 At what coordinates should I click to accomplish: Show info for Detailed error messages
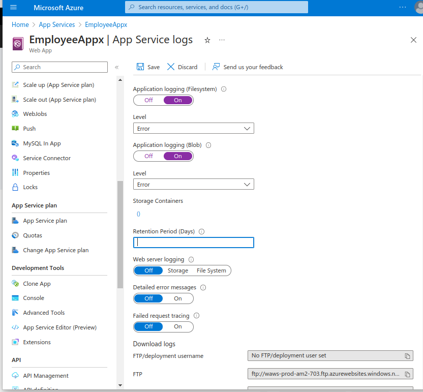click(x=203, y=288)
